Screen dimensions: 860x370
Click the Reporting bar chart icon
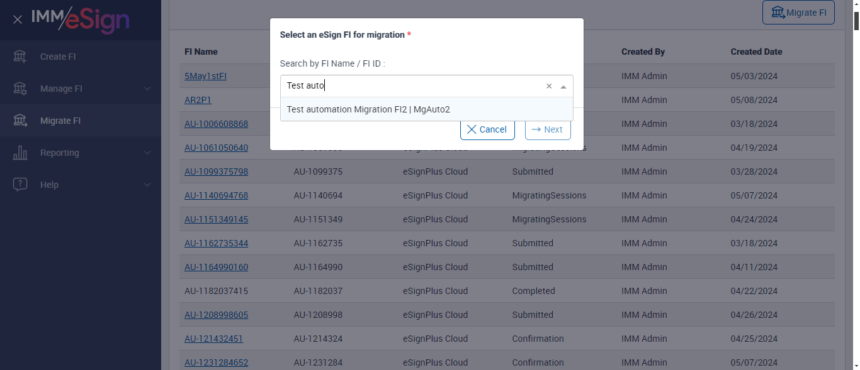(20, 153)
